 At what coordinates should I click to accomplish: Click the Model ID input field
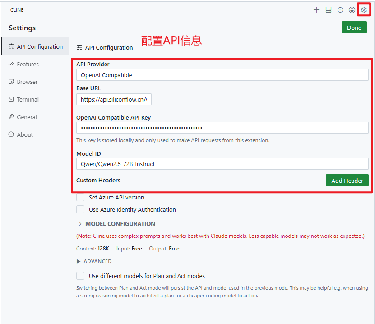(x=222, y=164)
